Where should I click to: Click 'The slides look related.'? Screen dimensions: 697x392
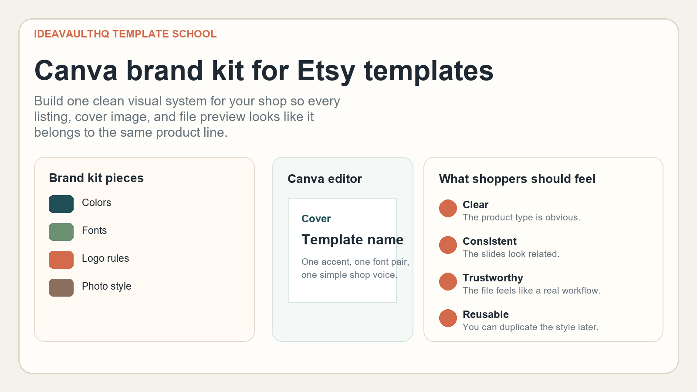(511, 254)
